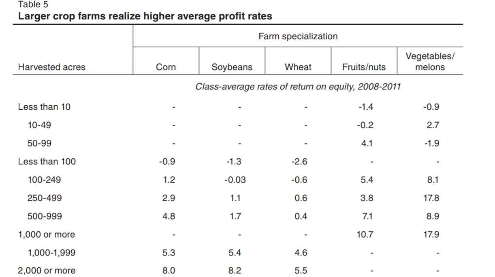The height and width of the screenshot is (277, 495).
Task: Click the "50-99" row label
Action: 39,143
